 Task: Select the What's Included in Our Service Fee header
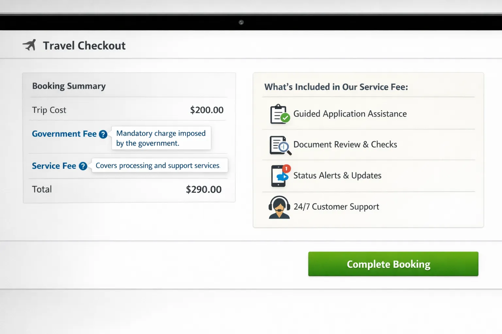pos(336,87)
